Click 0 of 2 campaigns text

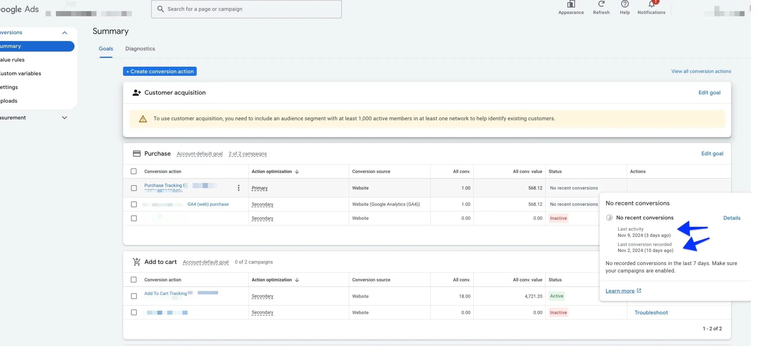point(254,262)
